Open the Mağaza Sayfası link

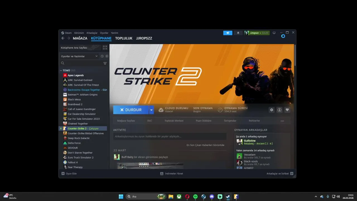(x=126, y=121)
